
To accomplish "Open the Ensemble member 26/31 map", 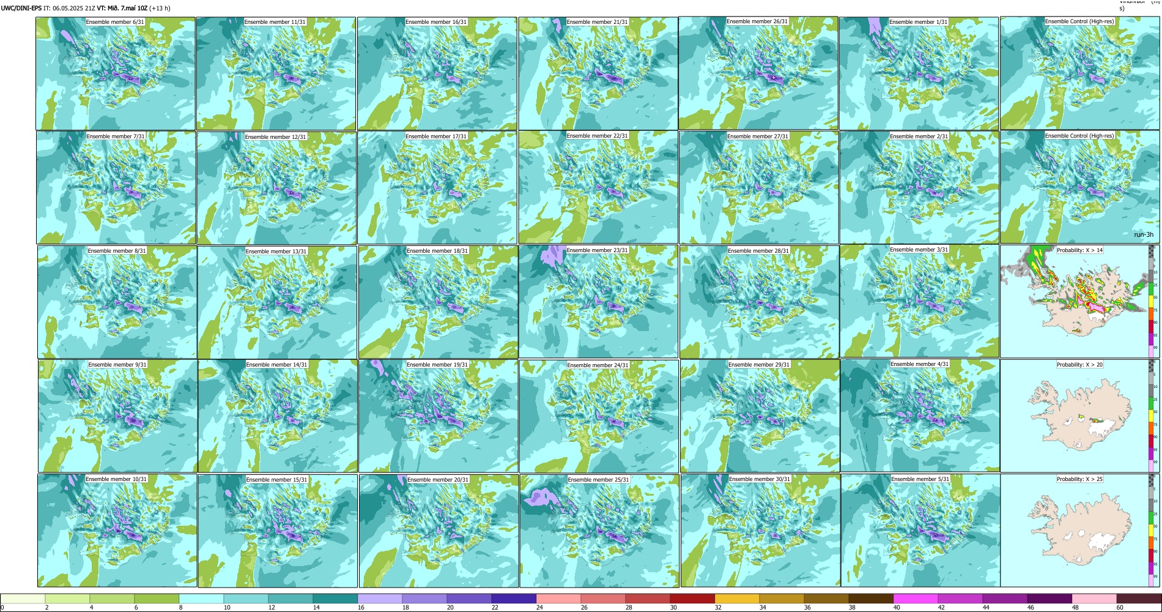I will tap(758, 73).
